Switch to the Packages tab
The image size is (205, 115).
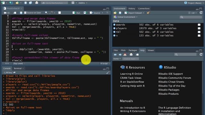pyautogui.click(x=133, y=50)
